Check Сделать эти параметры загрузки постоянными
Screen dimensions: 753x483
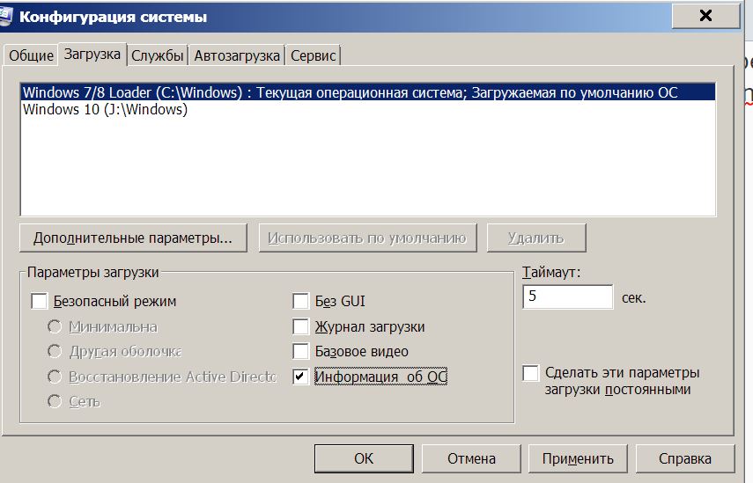(x=530, y=373)
